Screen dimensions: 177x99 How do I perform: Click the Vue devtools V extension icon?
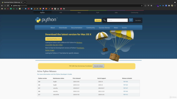[x=148, y=5]
